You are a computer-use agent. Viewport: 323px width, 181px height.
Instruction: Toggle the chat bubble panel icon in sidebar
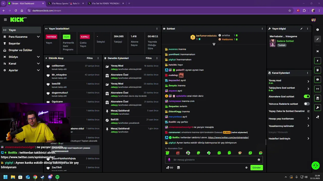pos(317,79)
